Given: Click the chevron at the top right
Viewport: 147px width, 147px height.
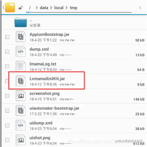Looking at the screenshot, I should tap(140, 8).
